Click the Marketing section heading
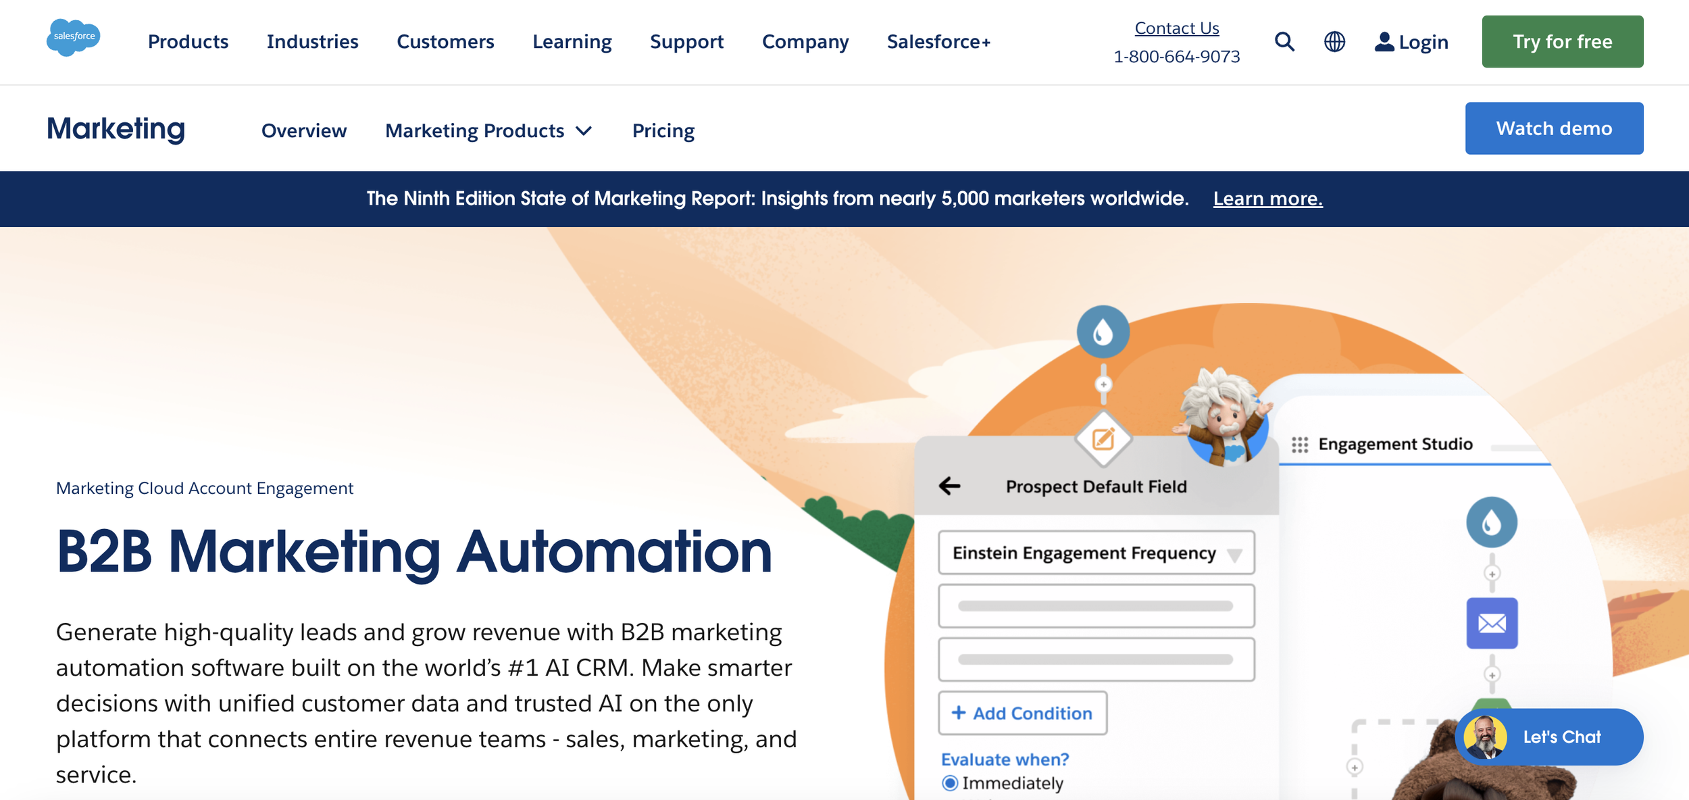This screenshot has height=800, width=1689. click(116, 128)
